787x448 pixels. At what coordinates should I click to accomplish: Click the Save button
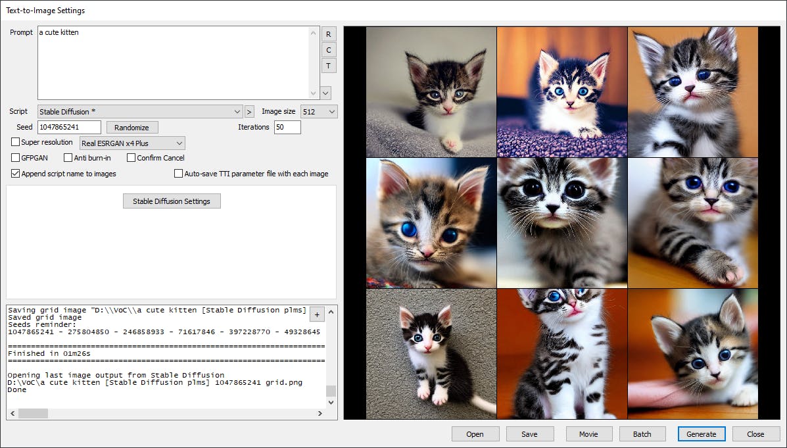point(529,434)
